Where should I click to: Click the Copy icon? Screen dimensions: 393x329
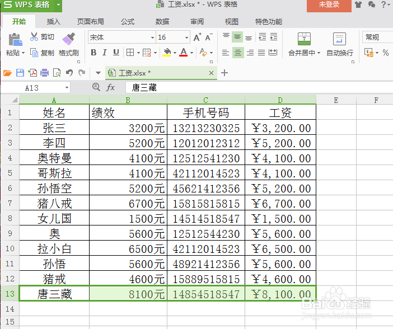click(34, 53)
